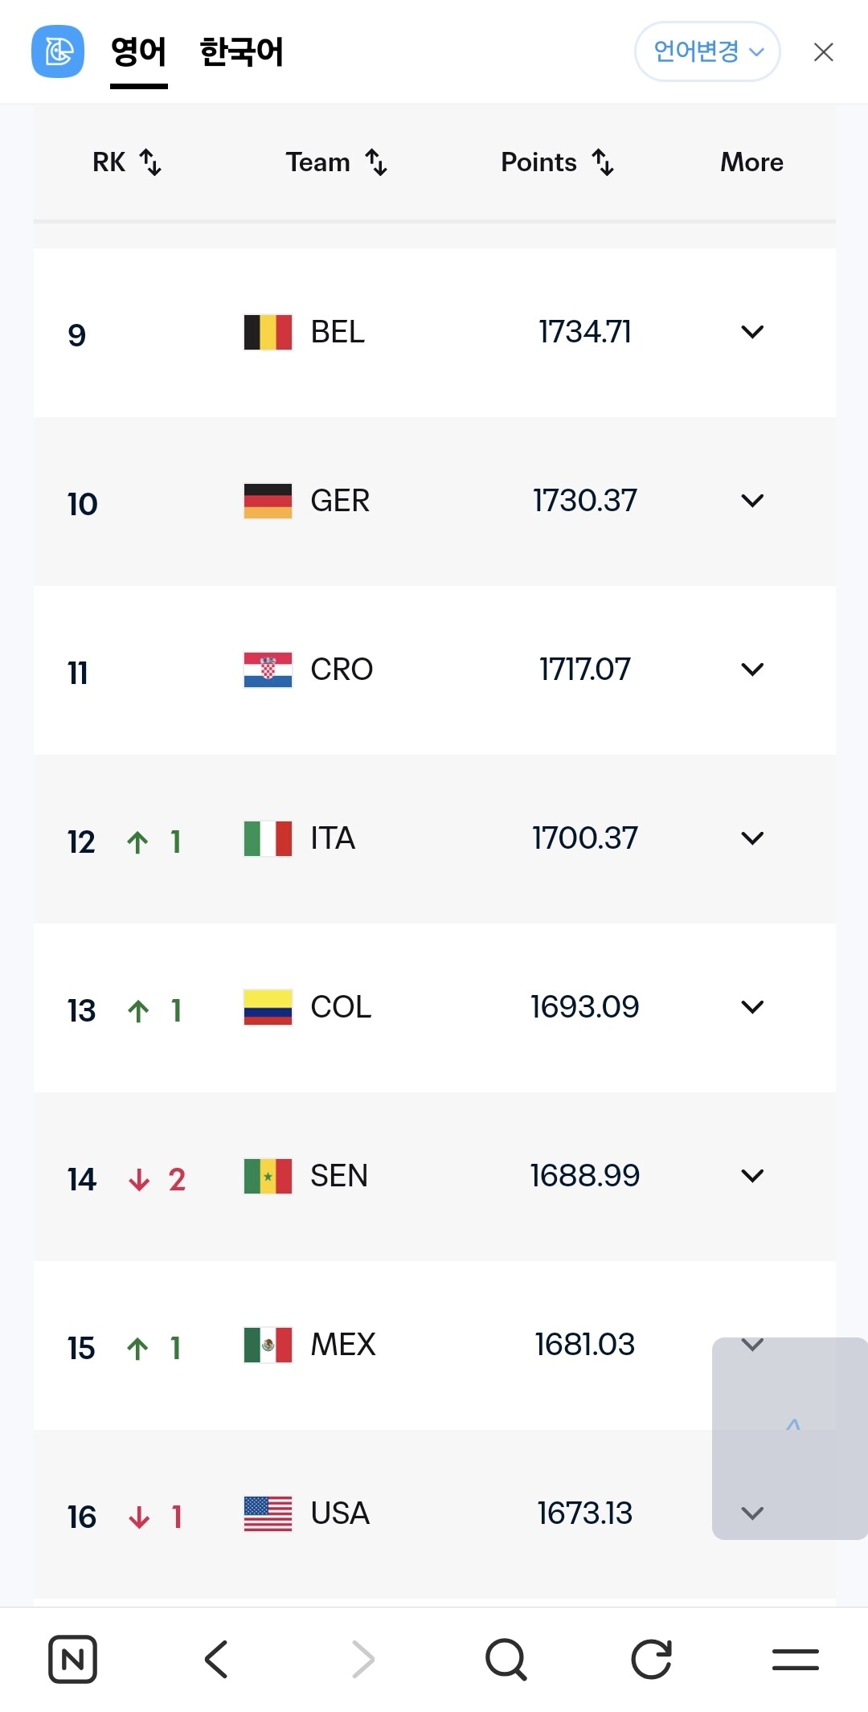The height and width of the screenshot is (1712, 868).
Task: Close the translation view
Action: (x=823, y=52)
